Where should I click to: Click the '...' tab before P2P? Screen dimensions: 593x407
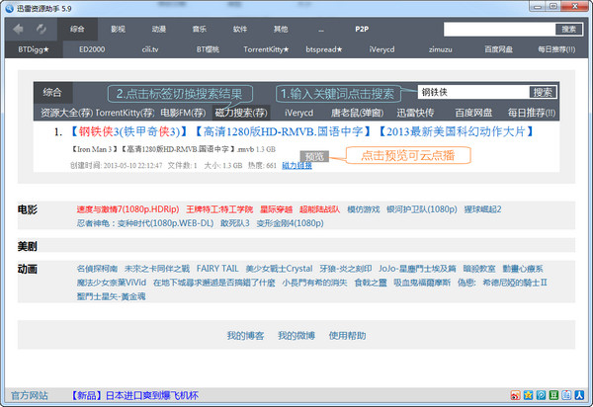[x=321, y=29]
